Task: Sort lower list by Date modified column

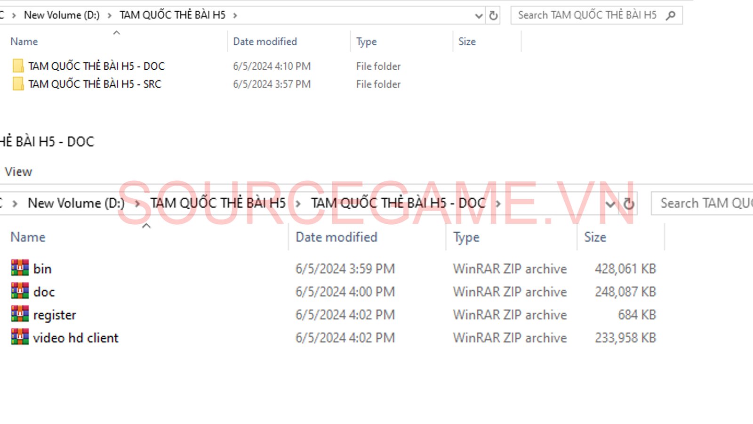Action: pos(336,237)
